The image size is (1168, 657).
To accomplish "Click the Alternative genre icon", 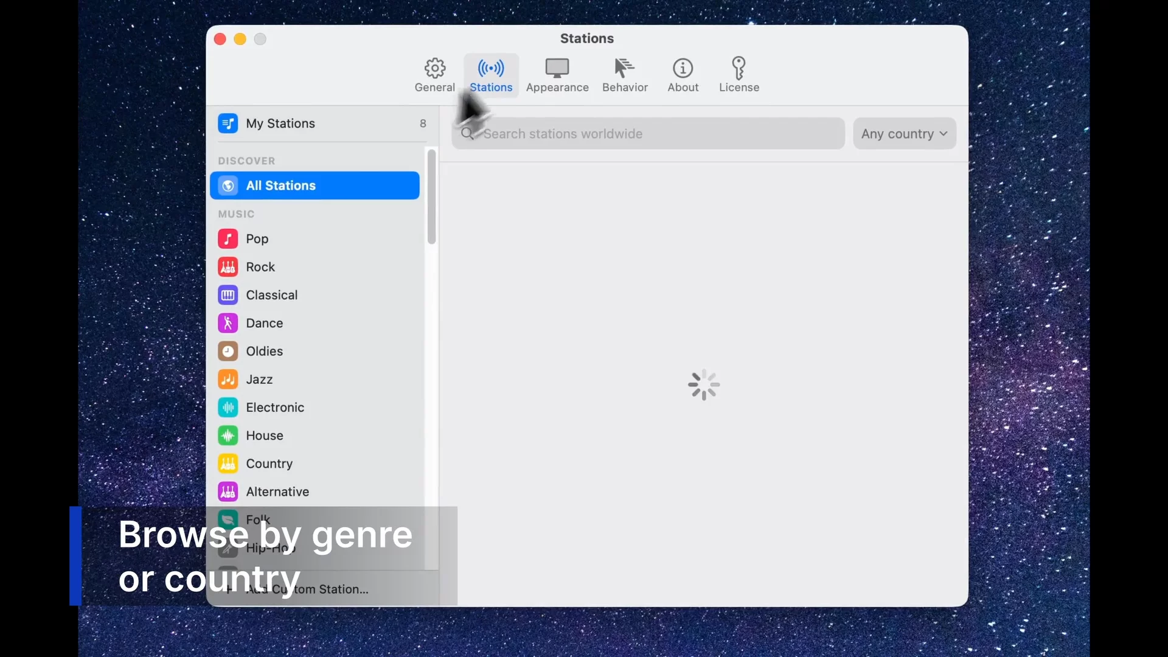I will pyautogui.click(x=228, y=492).
